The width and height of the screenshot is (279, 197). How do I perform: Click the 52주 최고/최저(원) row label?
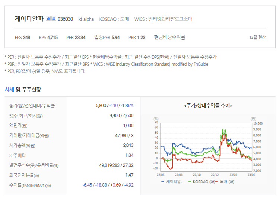click(x=26, y=116)
